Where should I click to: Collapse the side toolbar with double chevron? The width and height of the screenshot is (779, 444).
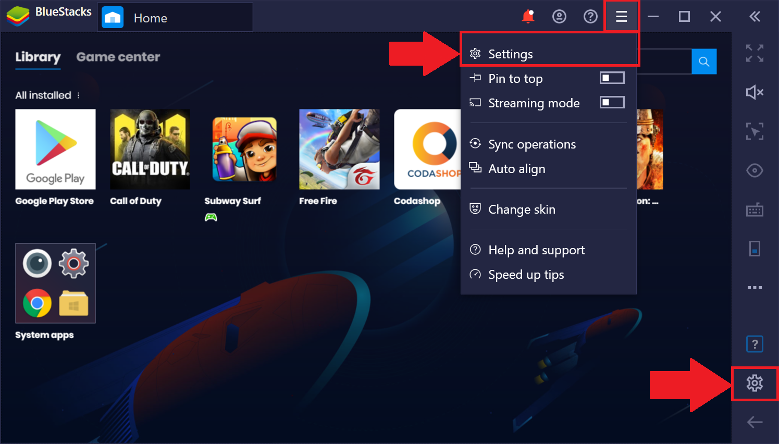tap(755, 17)
